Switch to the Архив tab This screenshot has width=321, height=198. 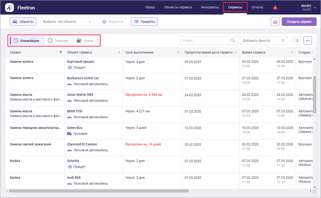(x=86, y=41)
